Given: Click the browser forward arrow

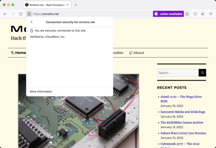Looking at the screenshot, I should 13,14.
